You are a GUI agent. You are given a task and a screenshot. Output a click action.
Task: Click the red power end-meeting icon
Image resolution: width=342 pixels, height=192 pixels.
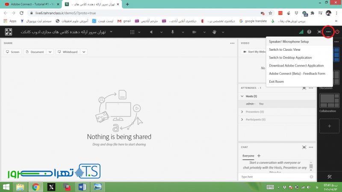click(x=337, y=32)
